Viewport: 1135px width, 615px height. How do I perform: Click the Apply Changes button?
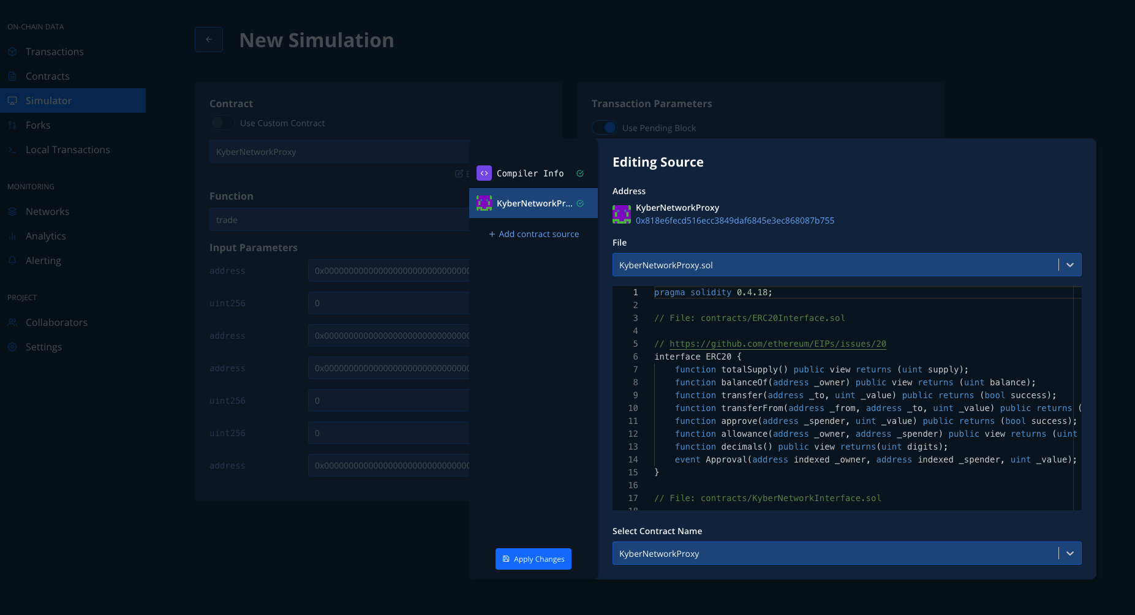coord(534,559)
